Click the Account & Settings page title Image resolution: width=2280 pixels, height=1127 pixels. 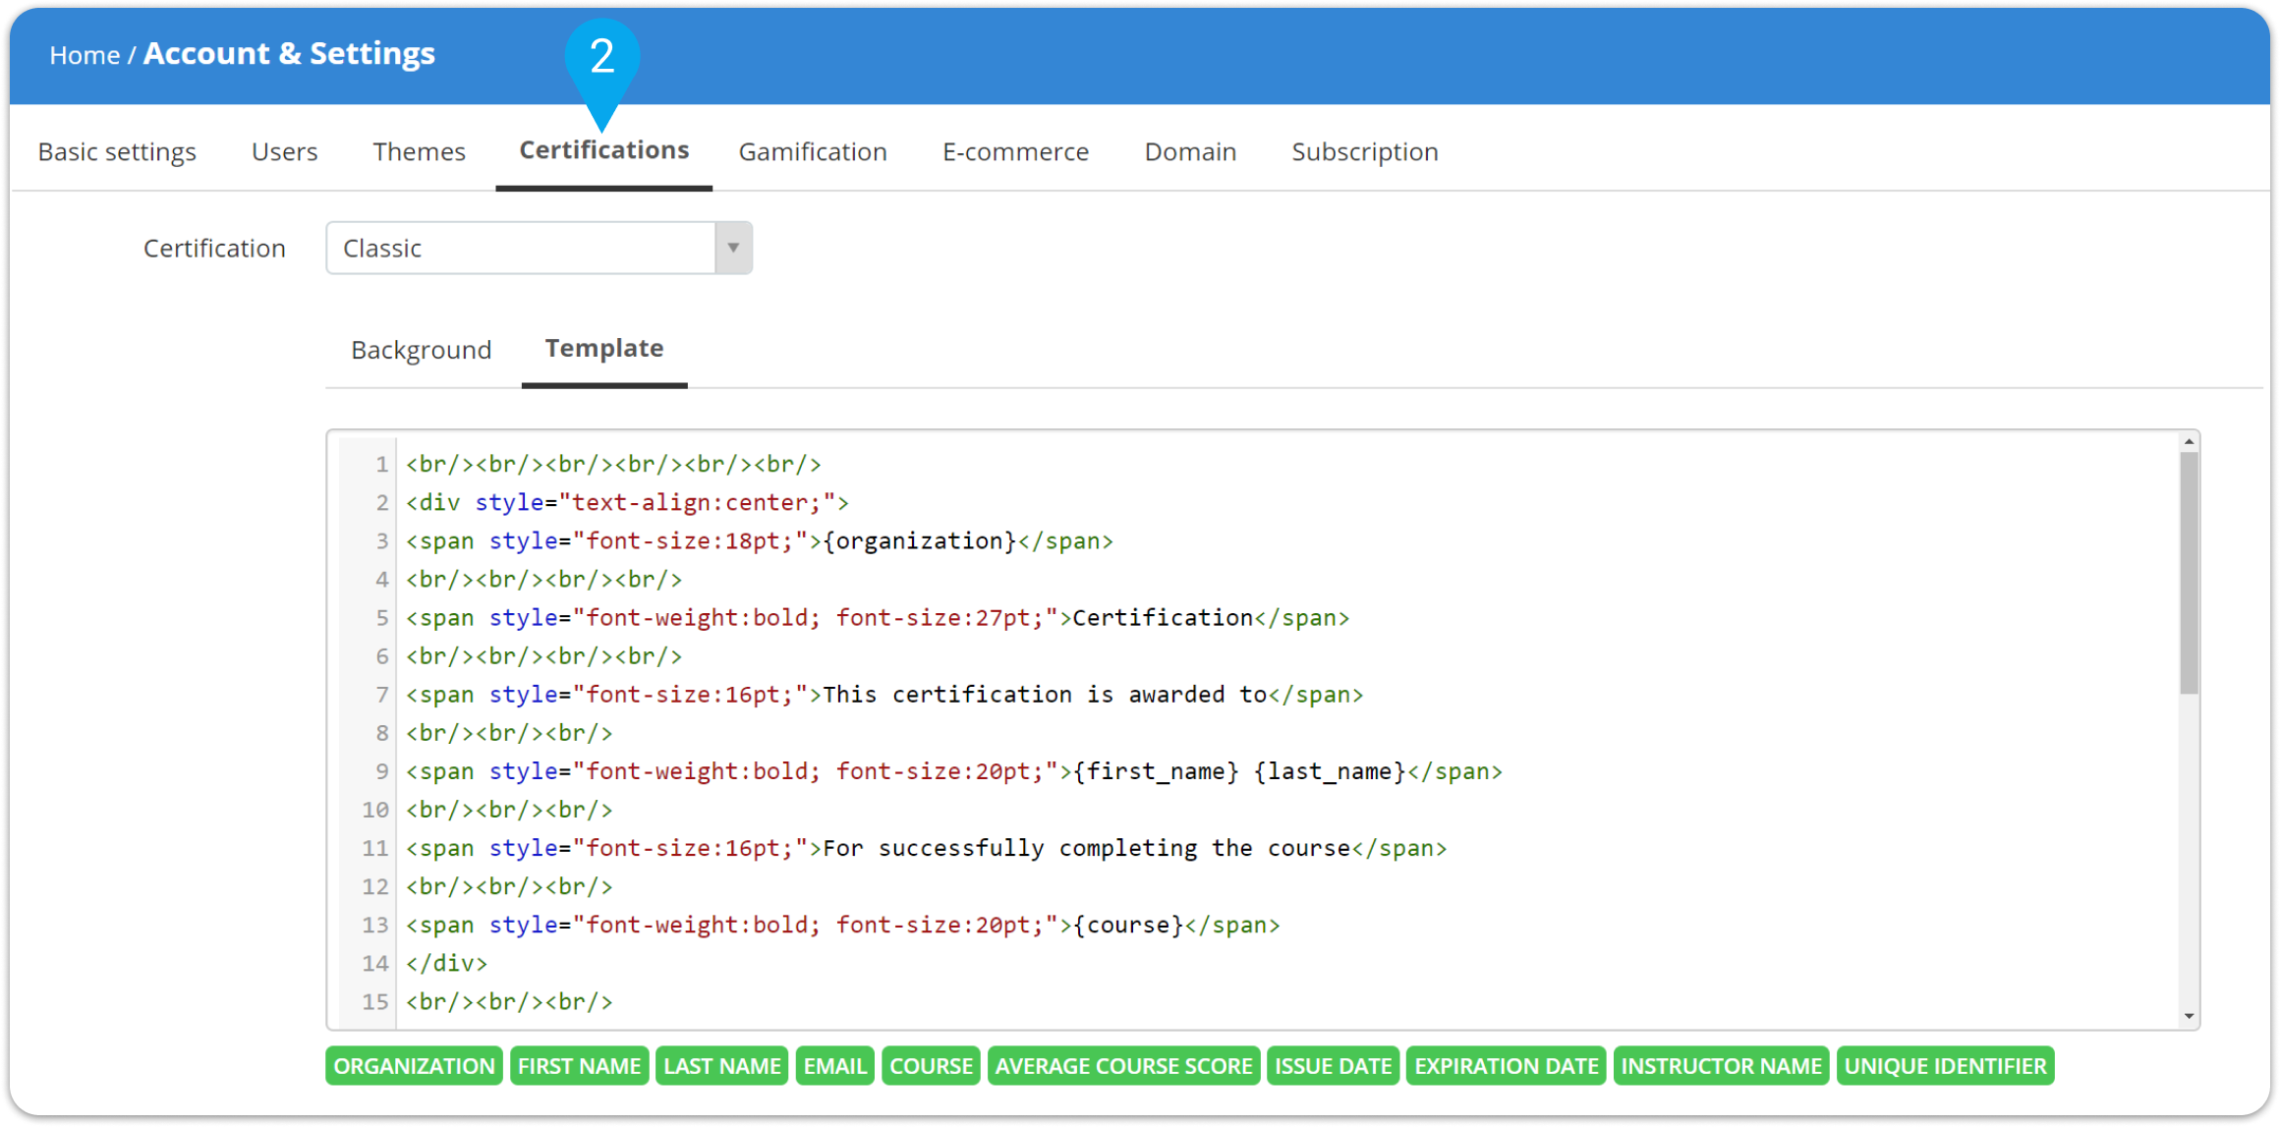(289, 53)
